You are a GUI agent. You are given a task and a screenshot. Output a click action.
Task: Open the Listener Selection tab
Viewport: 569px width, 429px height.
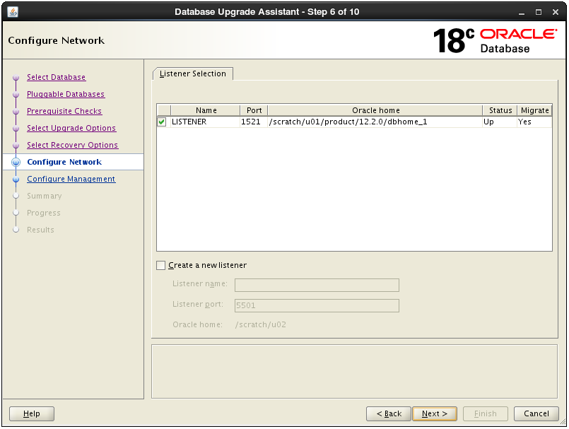point(193,74)
